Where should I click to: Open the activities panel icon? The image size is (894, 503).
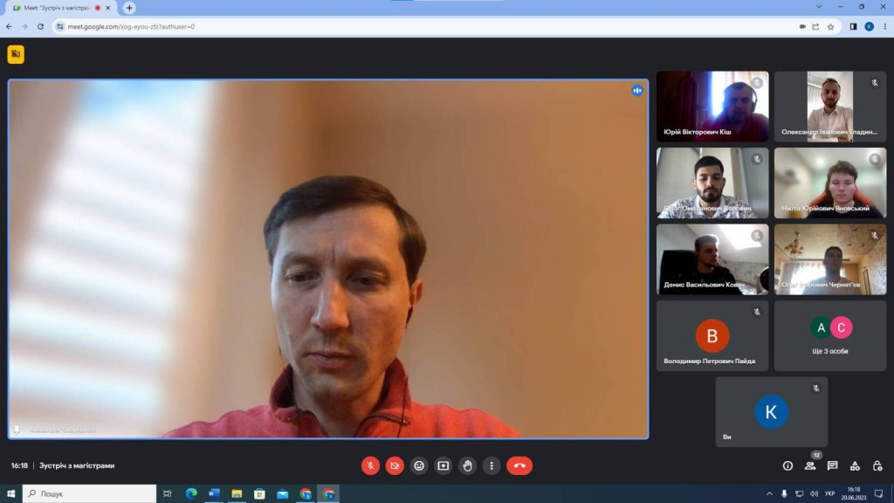pos(855,466)
